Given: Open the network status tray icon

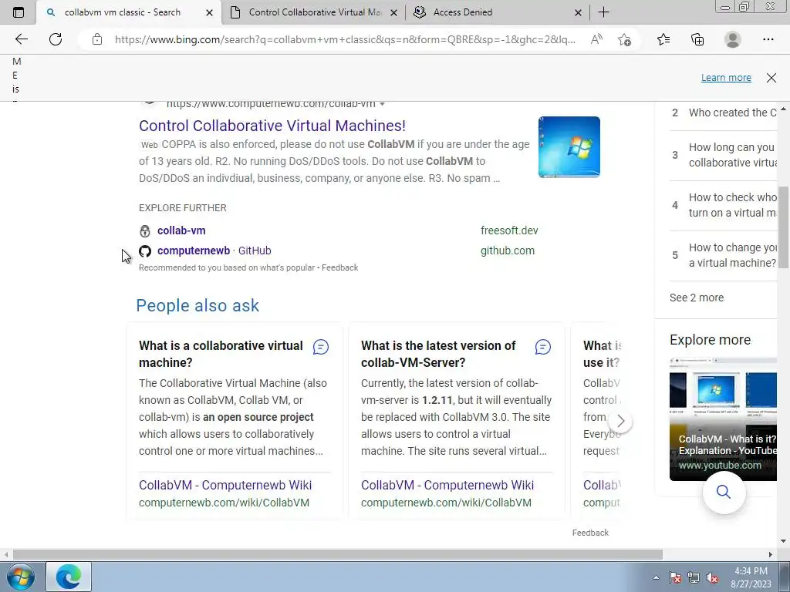Looking at the screenshot, I should tap(694, 577).
